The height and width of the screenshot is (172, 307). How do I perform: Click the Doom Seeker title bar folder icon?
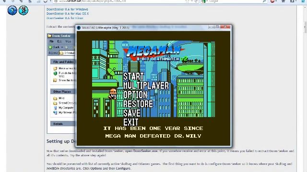coord(49,36)
